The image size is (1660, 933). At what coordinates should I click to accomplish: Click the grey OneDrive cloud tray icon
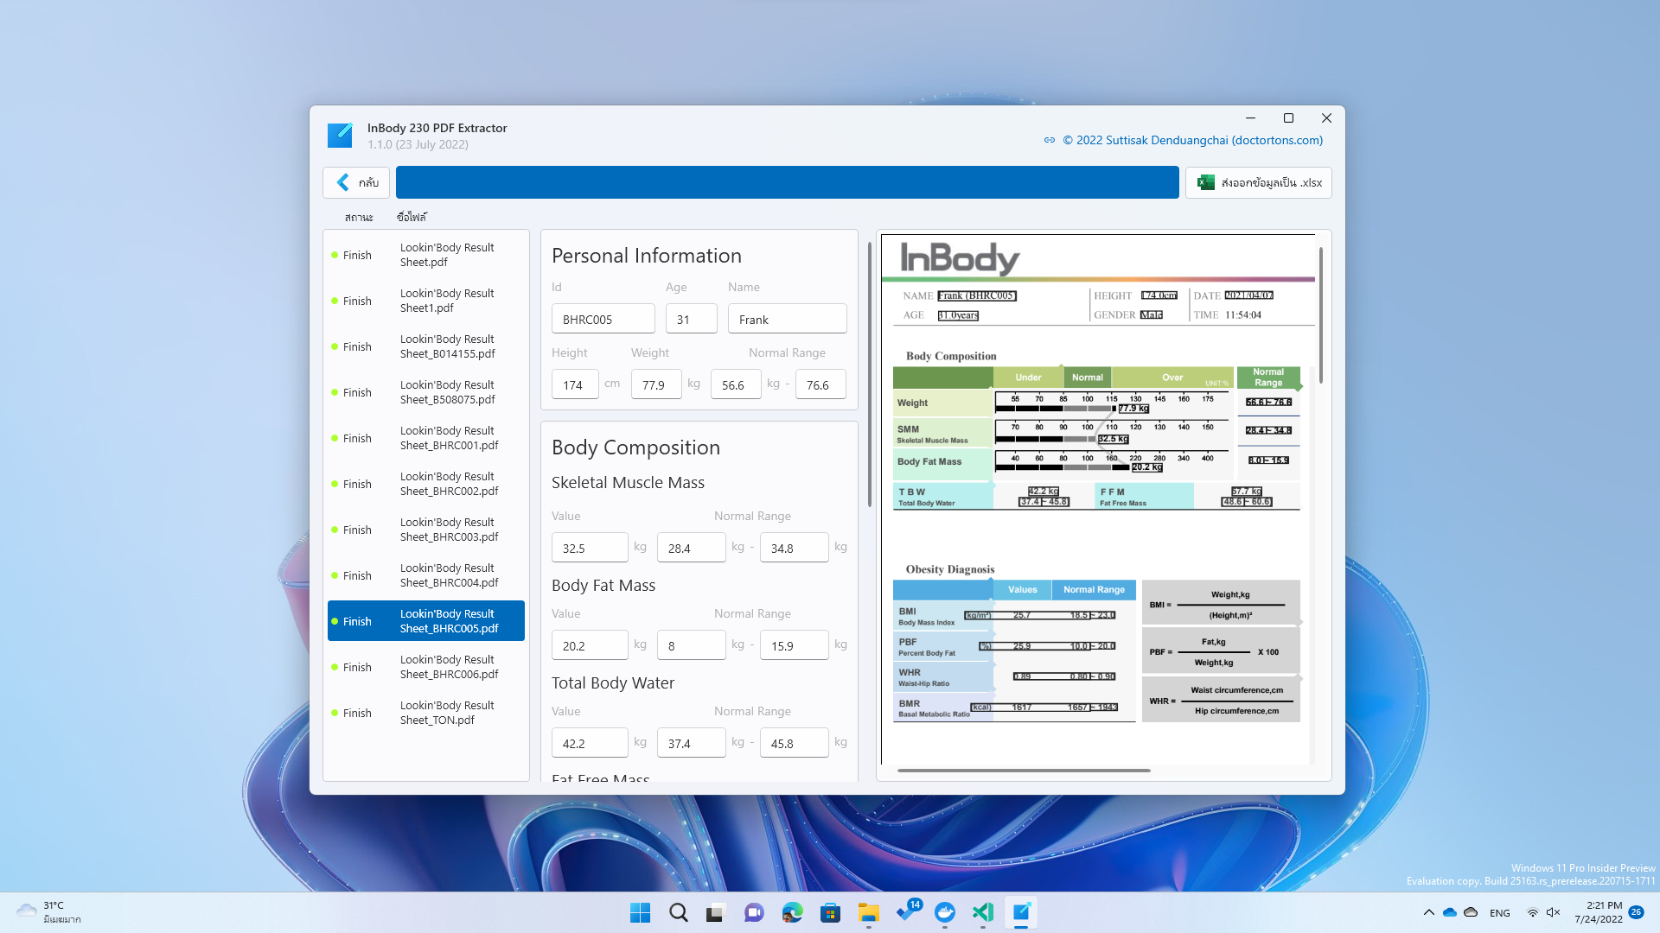click(1471, 912)
